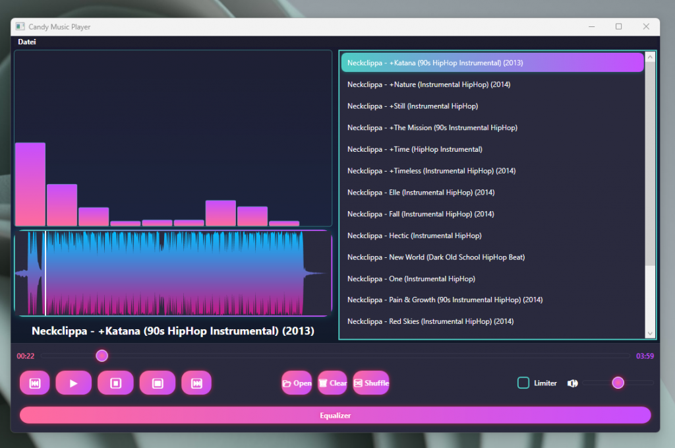Screen dimensions: 675x448
Task: Open the Datei menu
Action: (27, 42)
